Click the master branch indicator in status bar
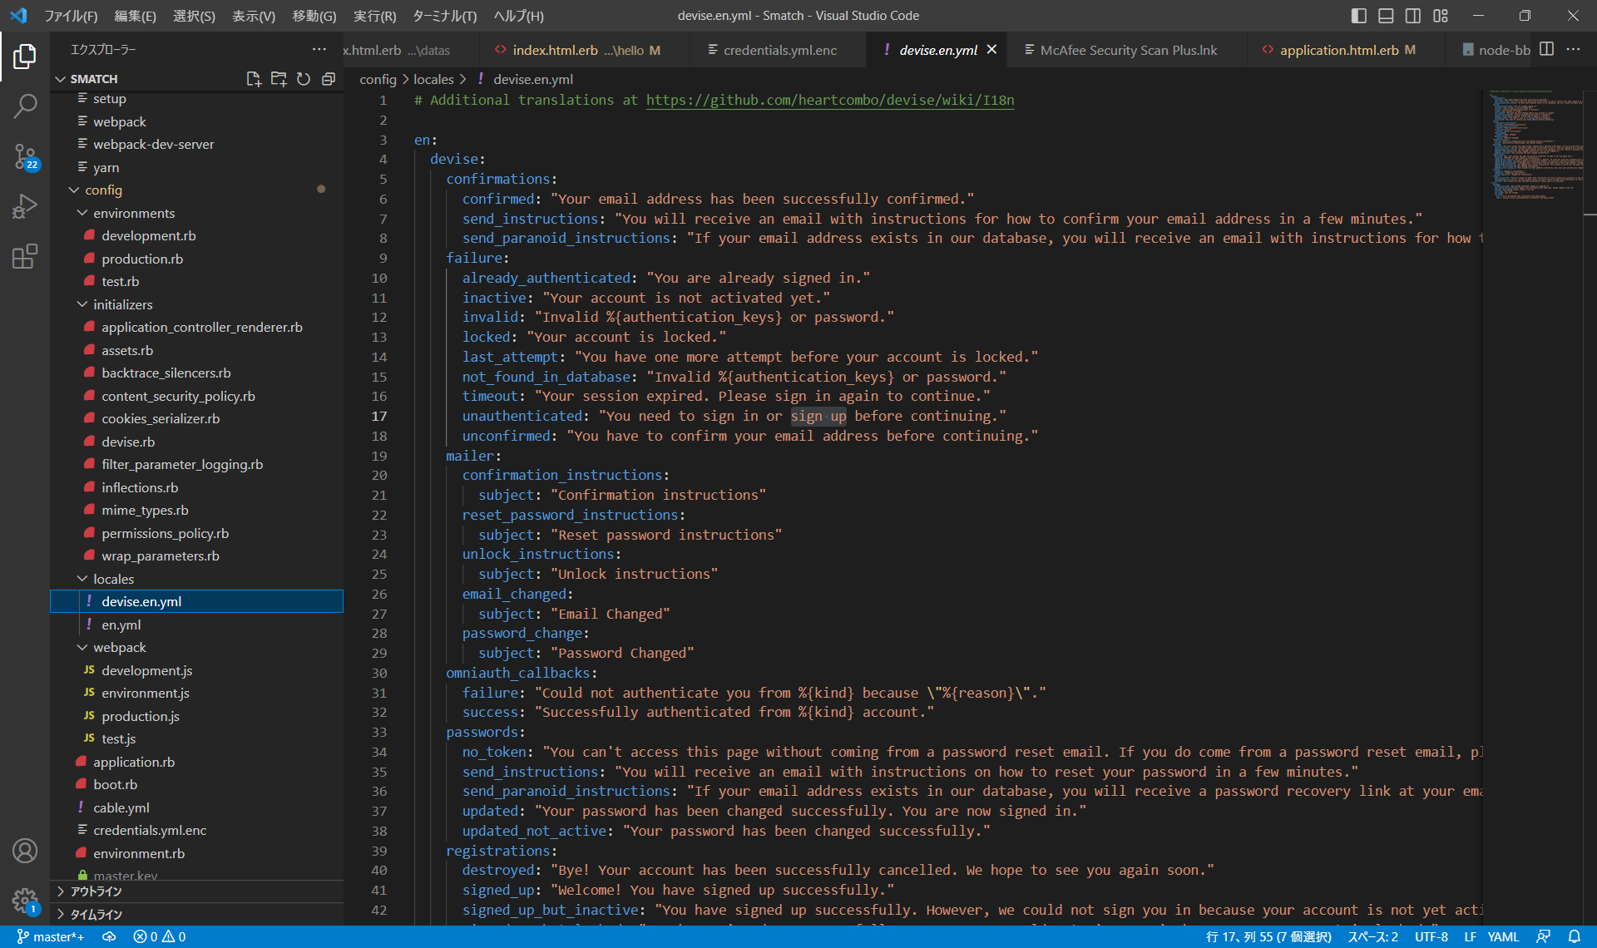The height and width of the screenshot is (948, 1597). pos(51,937)
